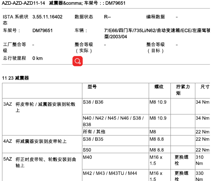
Task: Click the section heading '11 23 减震器'
Action: point(15,78)
